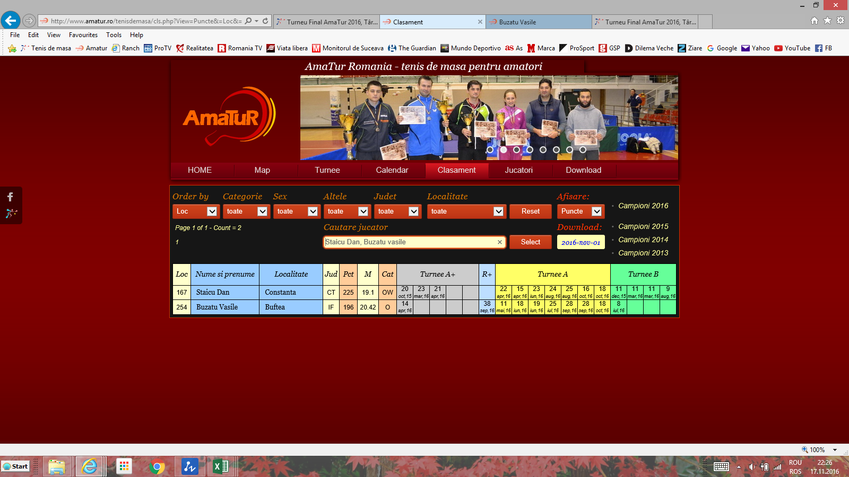This screenshot has width=849, height=477.
Task: Open the FB bookmark in favourites bar
Action: tap(824, 48)
